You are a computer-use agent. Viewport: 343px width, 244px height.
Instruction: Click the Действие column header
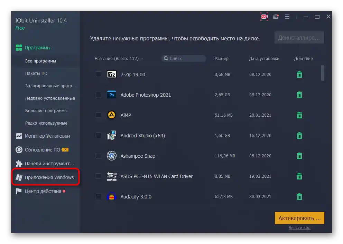click(303, 58)
